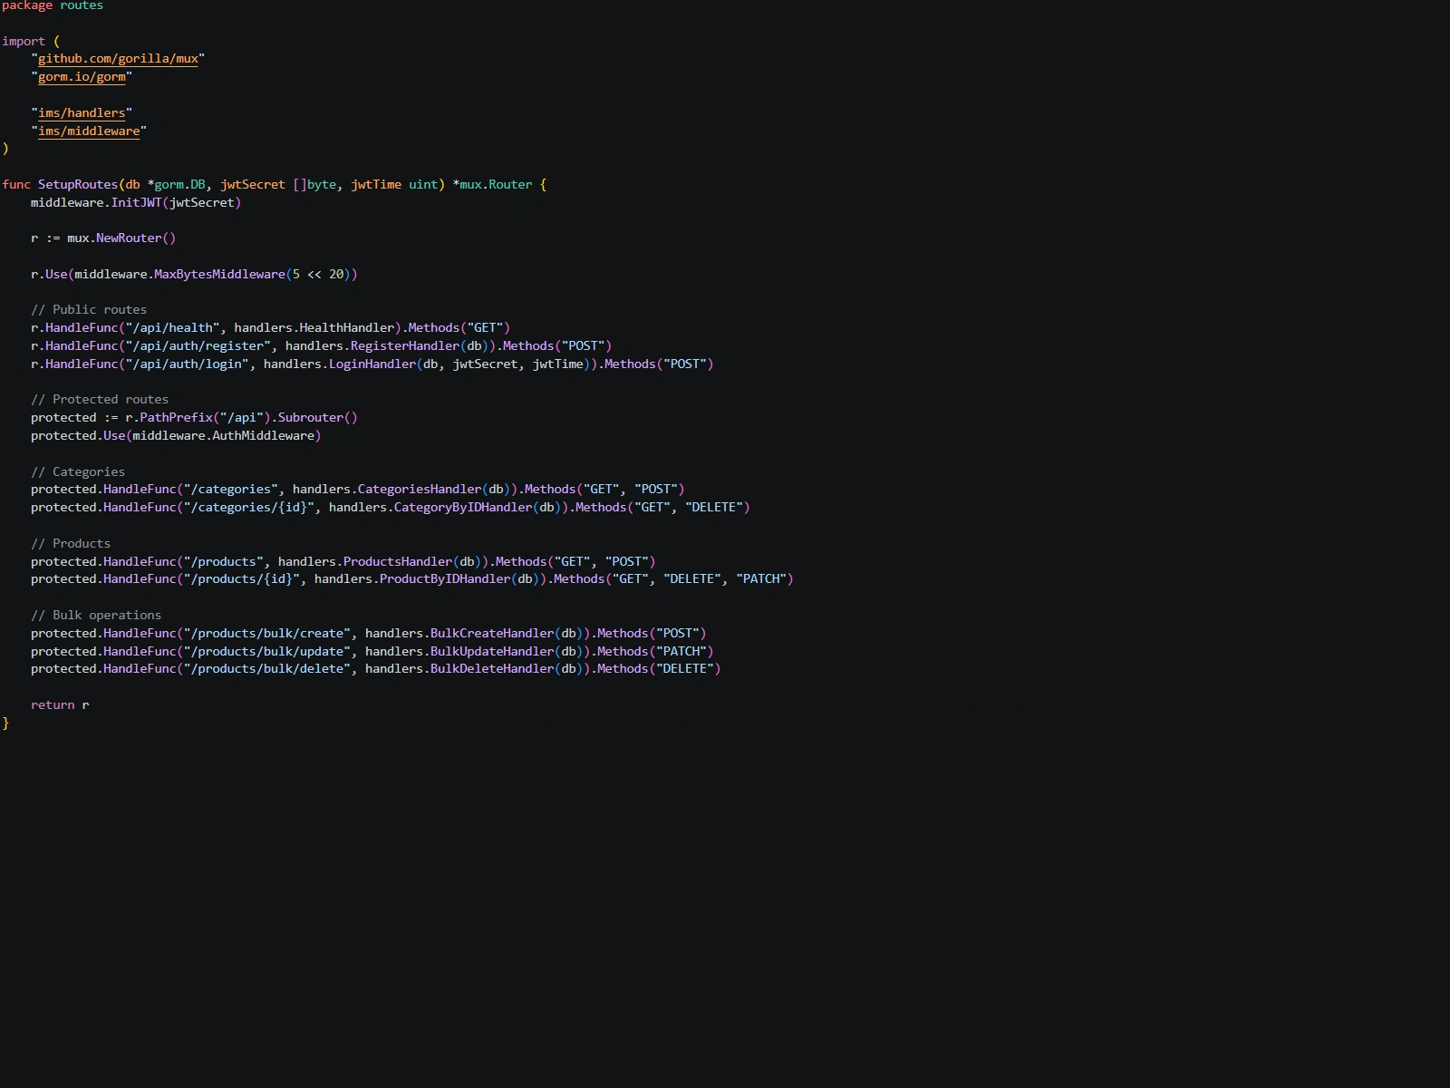Click middleware.AuthMiddleware in protected.Use
Image resolution: width=1450 pixels, height=1088 pixels.
coord(223,435)
